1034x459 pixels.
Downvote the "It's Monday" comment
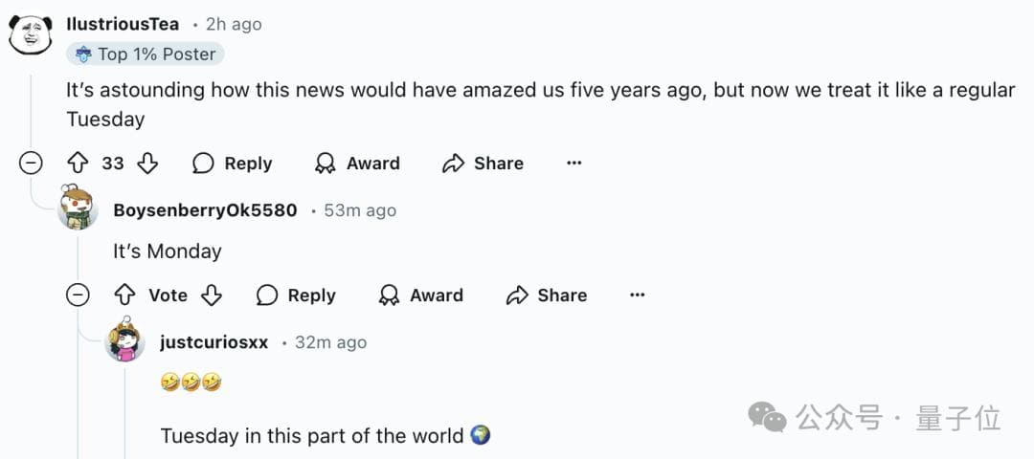tap(212, 295)
